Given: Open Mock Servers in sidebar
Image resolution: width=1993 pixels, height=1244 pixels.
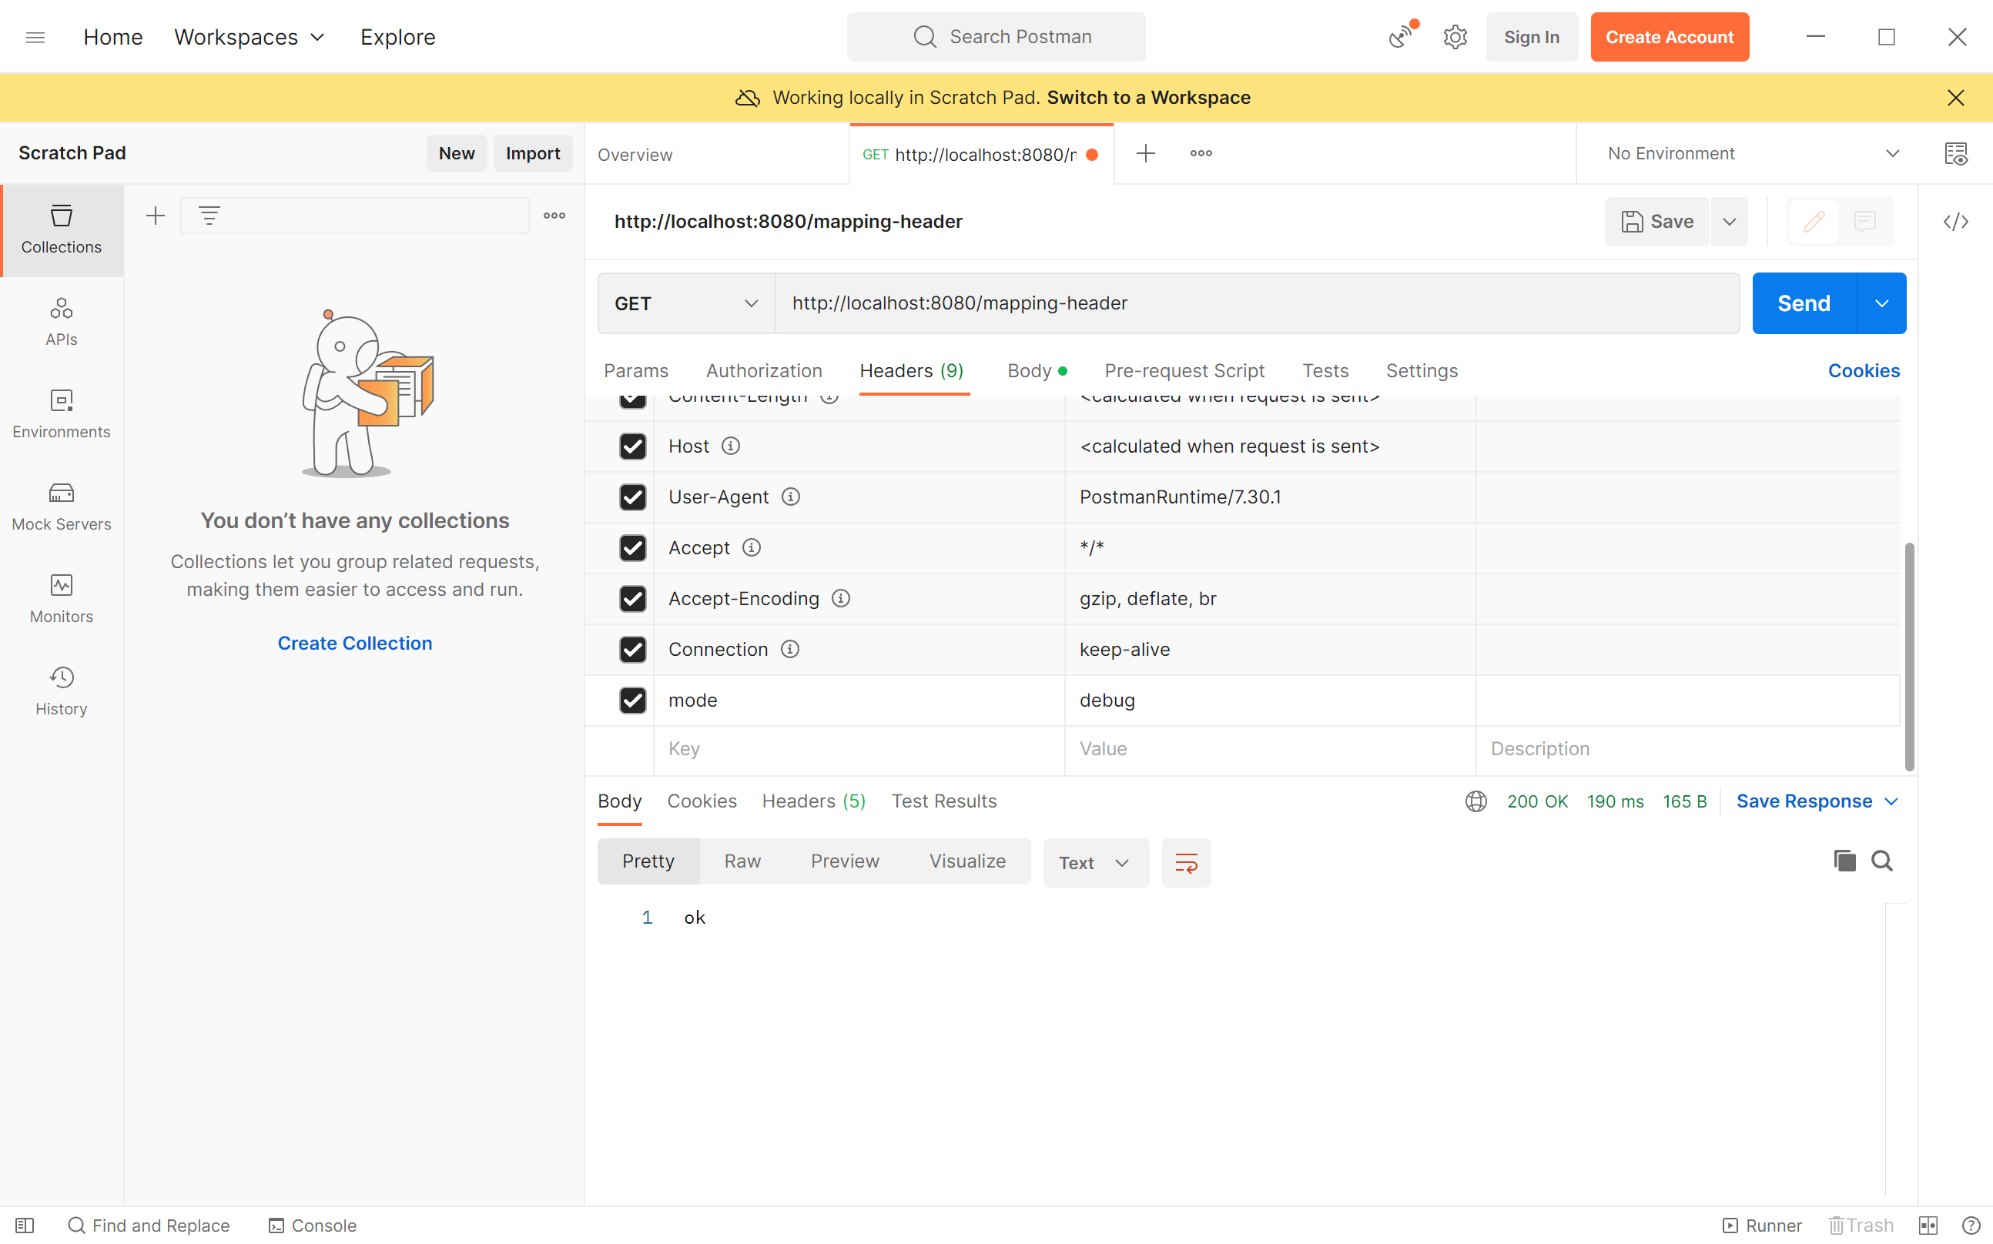Looking at the screenshot, I should pyautogui.click(x=62, y=506).
